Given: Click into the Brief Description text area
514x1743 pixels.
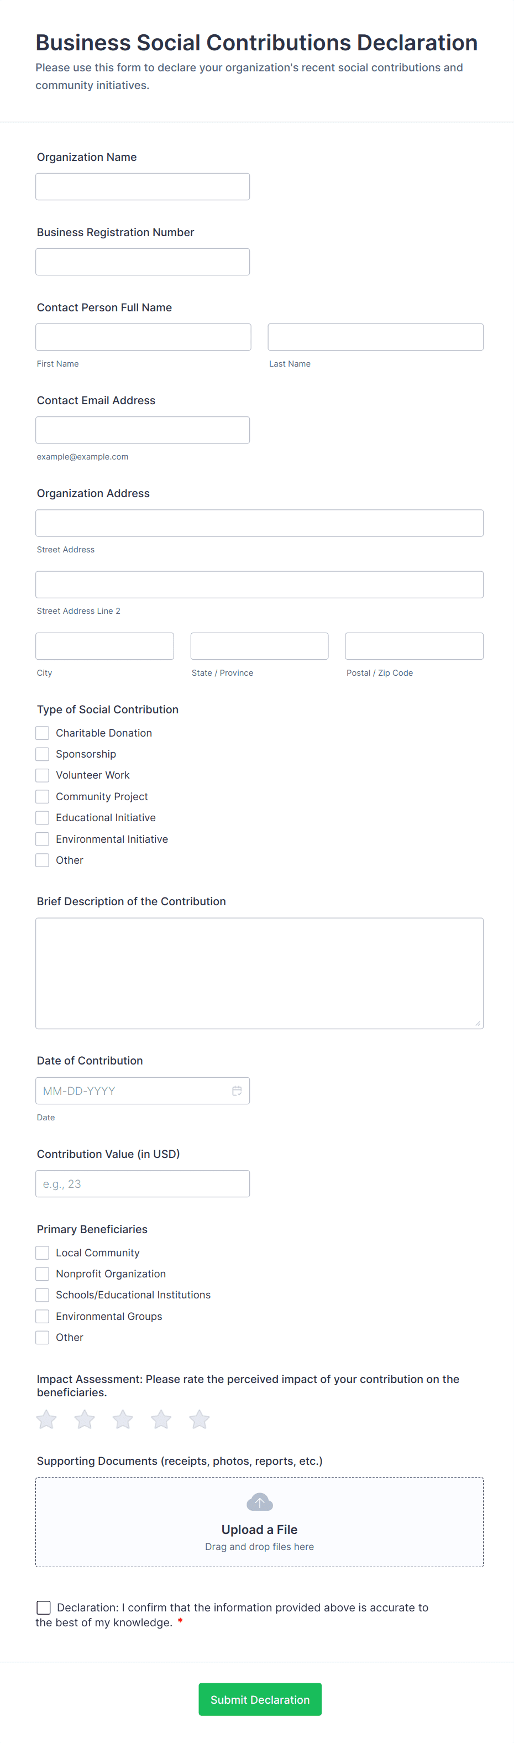Looking at the screenshot, I should [x=259, y=973].
